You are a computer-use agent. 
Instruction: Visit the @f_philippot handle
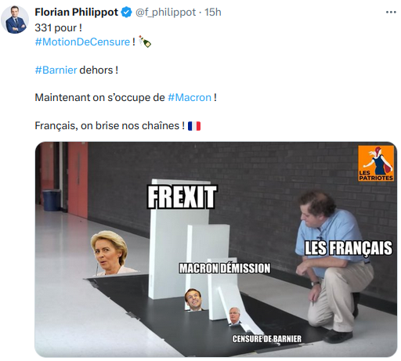point(165,13)
